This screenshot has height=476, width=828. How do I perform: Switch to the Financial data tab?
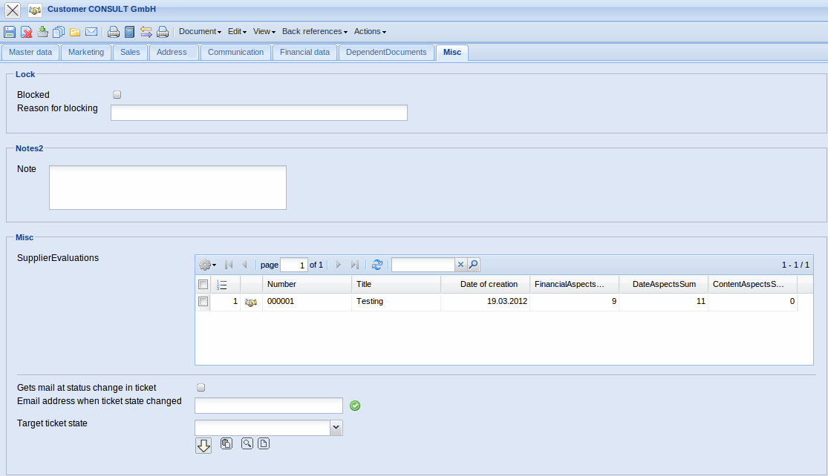click(x=304, y=53)
